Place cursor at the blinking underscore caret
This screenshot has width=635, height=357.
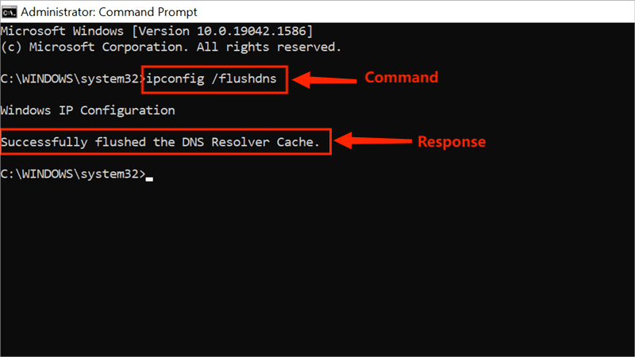tap(149, 177)
